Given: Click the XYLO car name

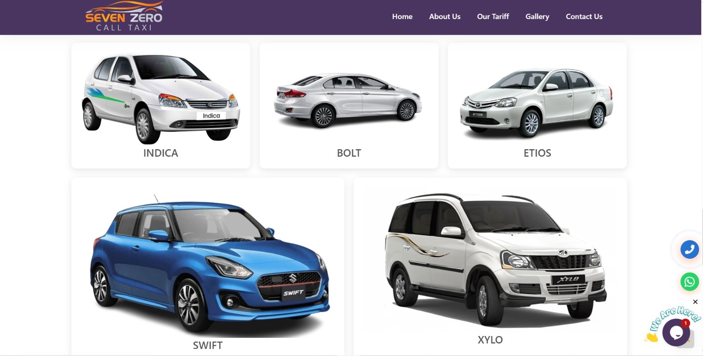Looking at the screenshot, I should [x=490, y=340].
